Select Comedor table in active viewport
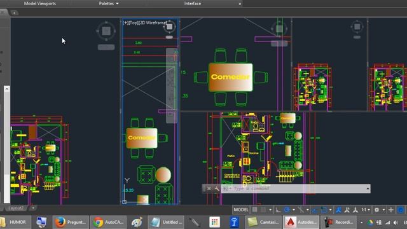 pos(142,138)
